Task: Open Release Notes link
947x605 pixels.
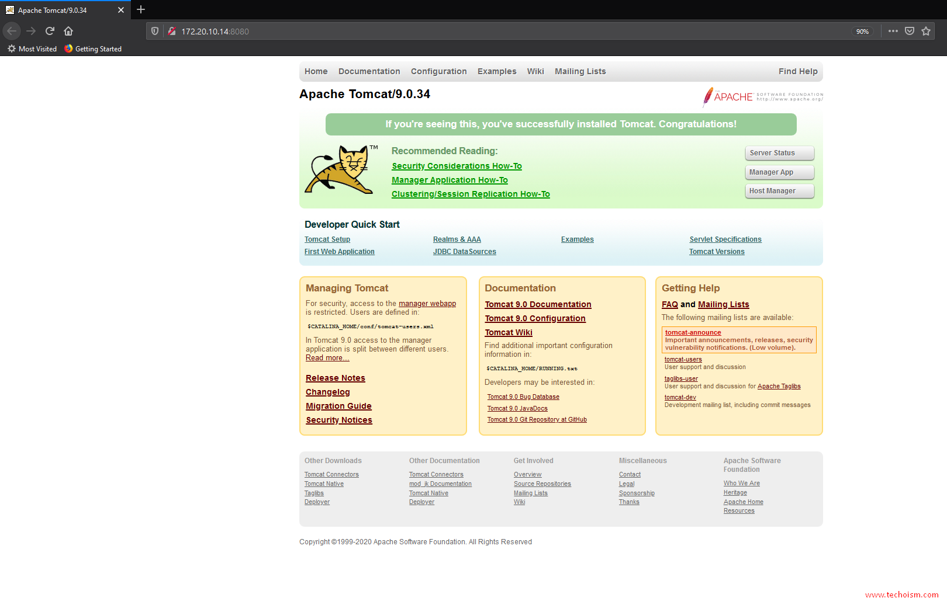Action: [x=336, y=378]
